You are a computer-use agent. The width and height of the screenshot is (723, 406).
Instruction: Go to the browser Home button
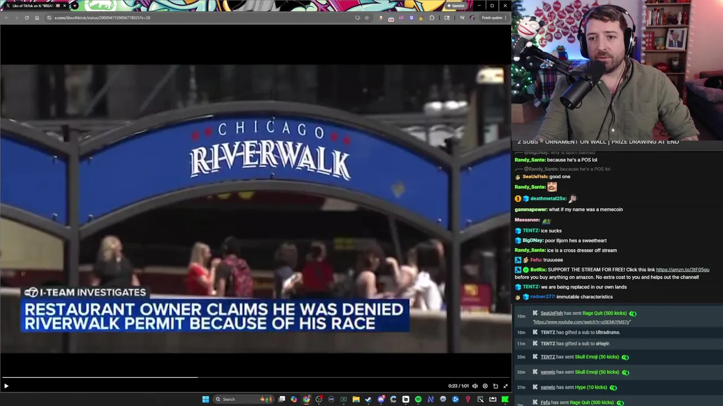pyautogui.click(x=37, y=17)
